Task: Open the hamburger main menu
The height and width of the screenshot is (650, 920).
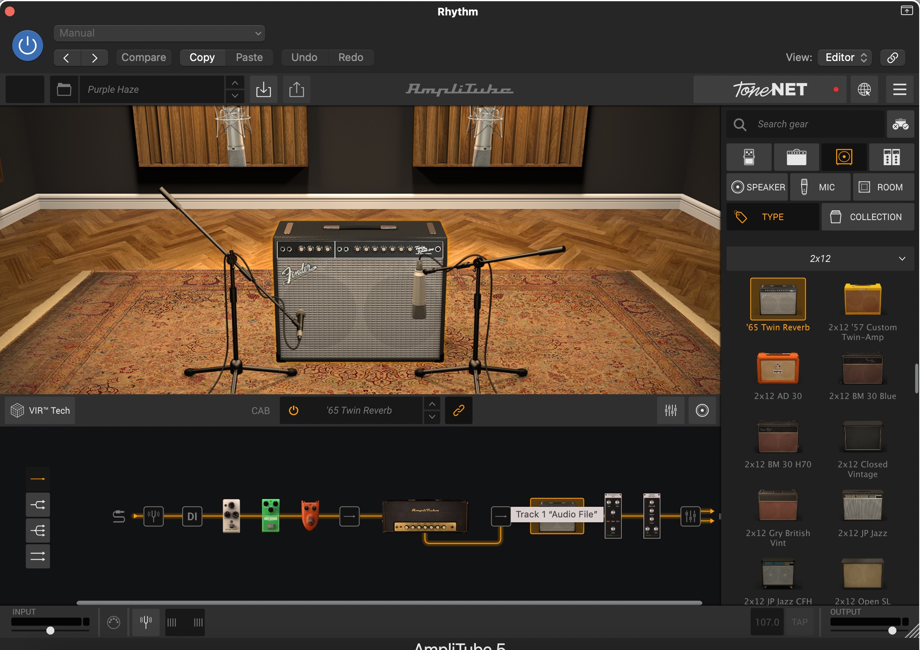Action: point(900,89)
